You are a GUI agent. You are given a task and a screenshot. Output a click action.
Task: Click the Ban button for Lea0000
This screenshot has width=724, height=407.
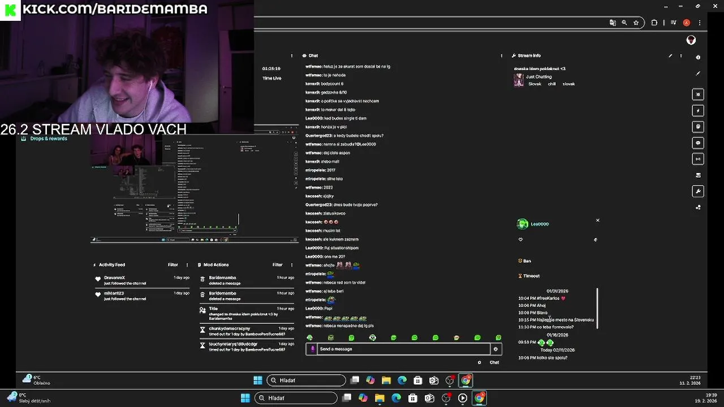click(x=524, y=261)
